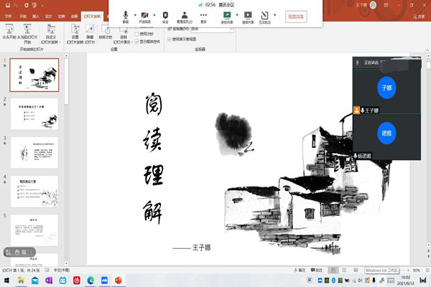Open the meeting security shield icon
Screen dimensions: 431x287
[x=166, y=14]
